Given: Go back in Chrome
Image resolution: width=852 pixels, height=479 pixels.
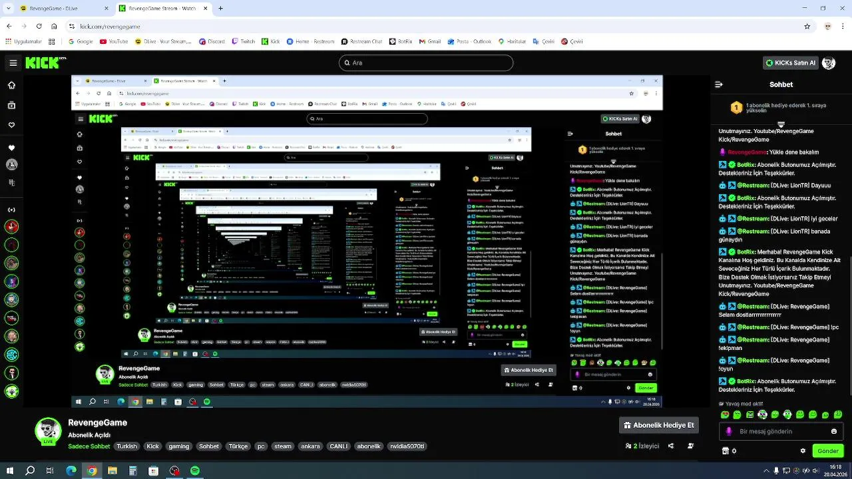Looking at the screenshot, I should pyautogui.click(x=9, y=27).
